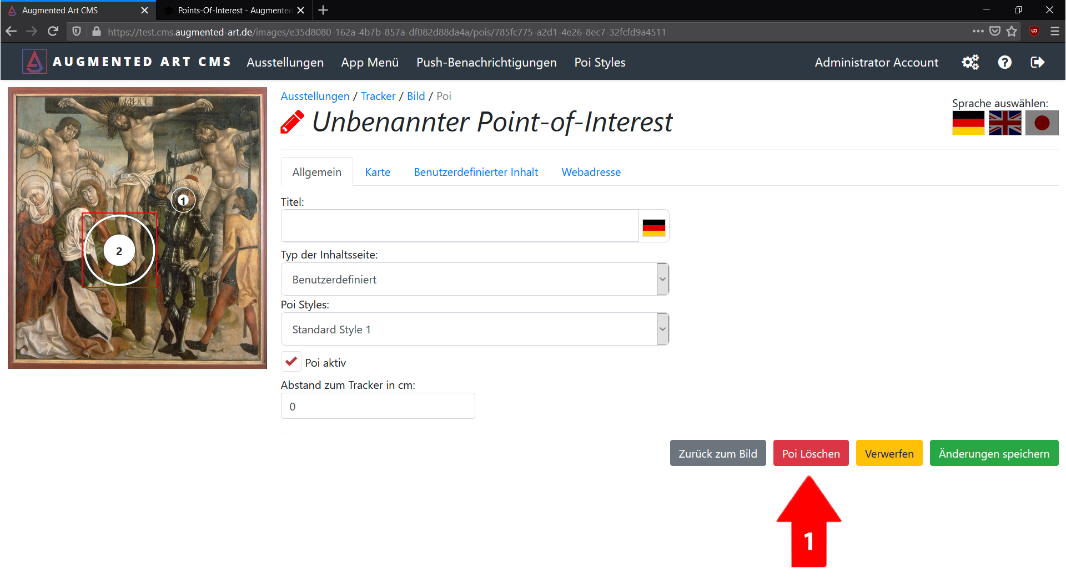Open Poi Styles Standard Style 1 dropdown

pyautogui.click(x=475, y=329)
